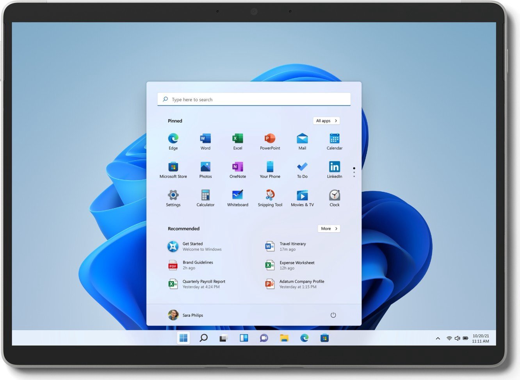Open the Snipping Tool
The image size is (520, 380).
click(x=270, y=198)
